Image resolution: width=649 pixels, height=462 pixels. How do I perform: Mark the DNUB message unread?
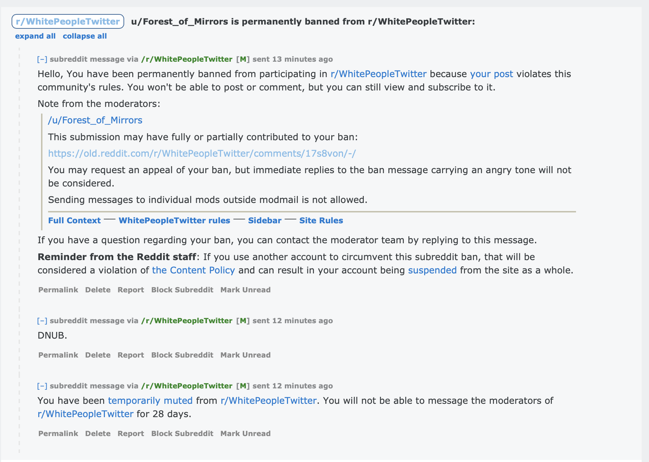point(245,355)
